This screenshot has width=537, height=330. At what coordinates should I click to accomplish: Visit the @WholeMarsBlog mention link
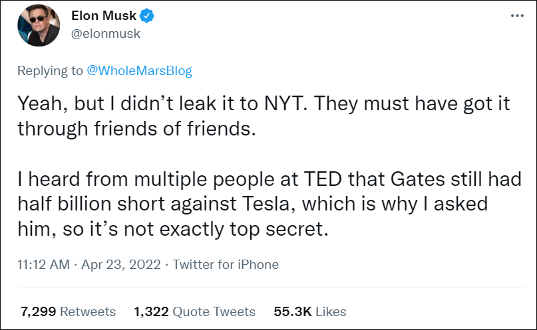click(140, 70)
